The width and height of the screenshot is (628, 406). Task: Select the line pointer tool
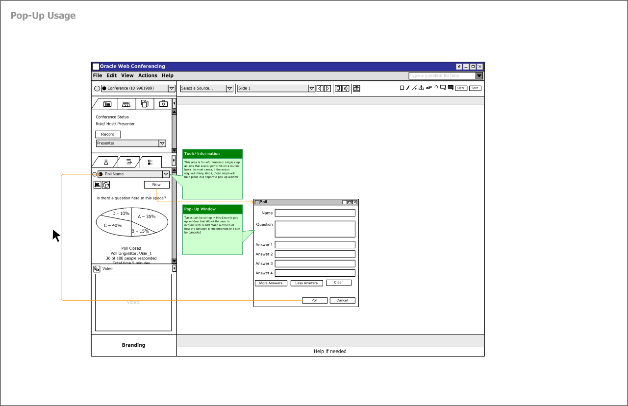414,88
